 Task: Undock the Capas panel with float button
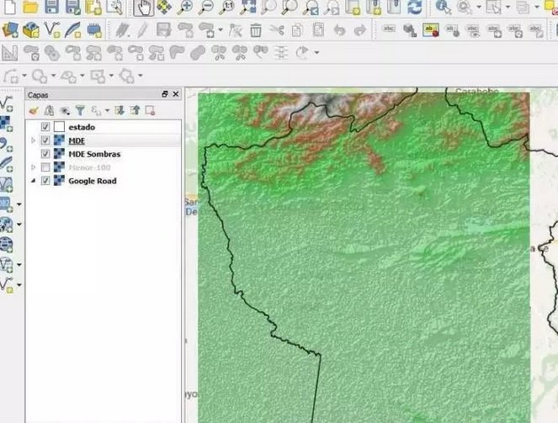pos(165,95)
